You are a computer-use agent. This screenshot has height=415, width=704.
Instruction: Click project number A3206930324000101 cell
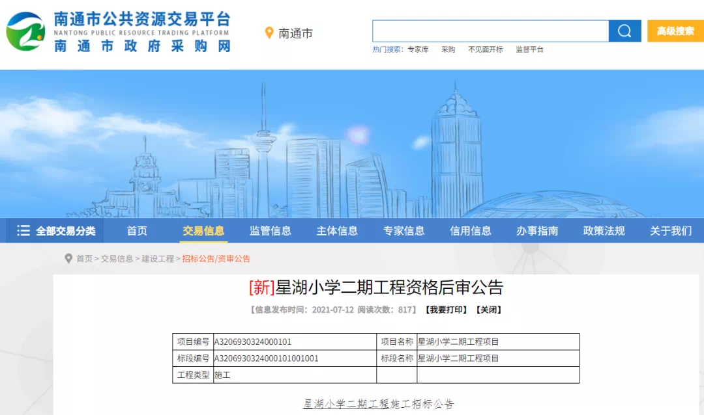295,341
